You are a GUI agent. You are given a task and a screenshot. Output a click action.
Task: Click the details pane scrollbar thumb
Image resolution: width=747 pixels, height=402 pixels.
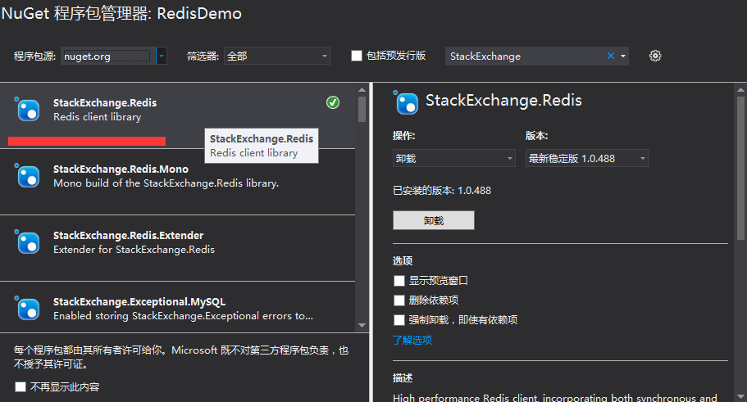pos(740,169)
